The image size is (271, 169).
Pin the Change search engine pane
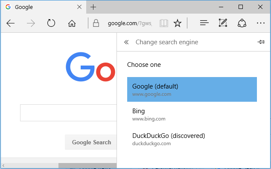261,42
